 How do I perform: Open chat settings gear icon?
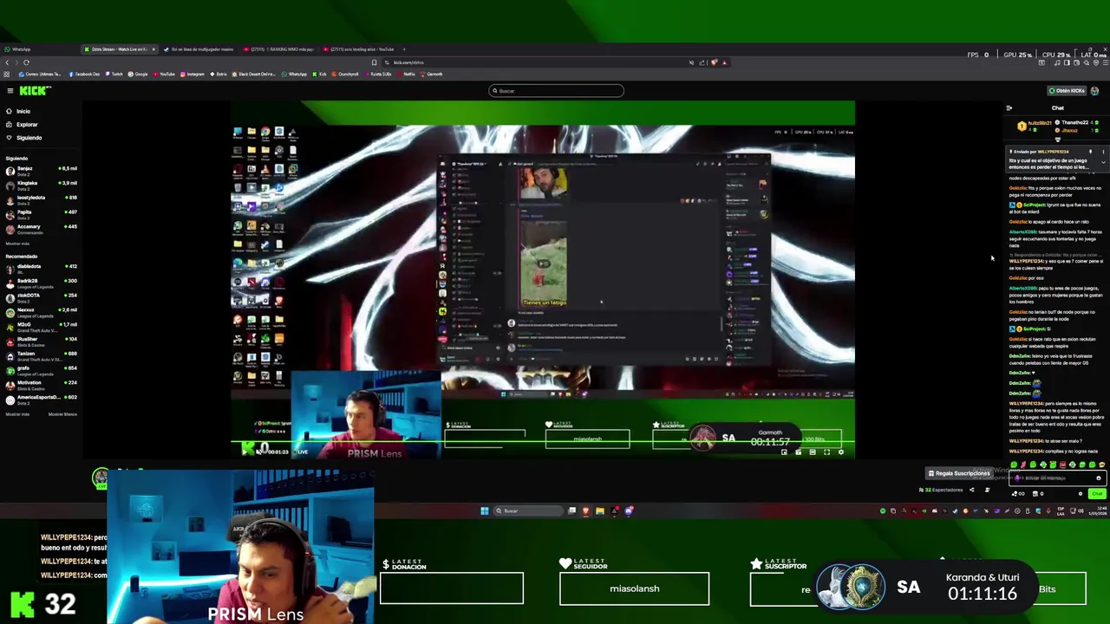coord(1081,494)
